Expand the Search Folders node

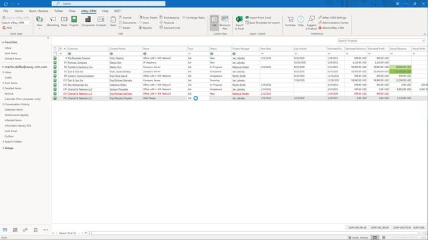coord(3,142)
